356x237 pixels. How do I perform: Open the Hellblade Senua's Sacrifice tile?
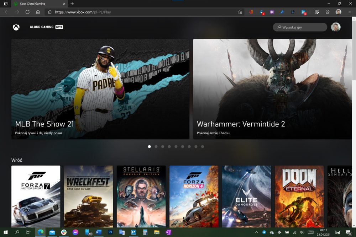[x=340, y=196]
